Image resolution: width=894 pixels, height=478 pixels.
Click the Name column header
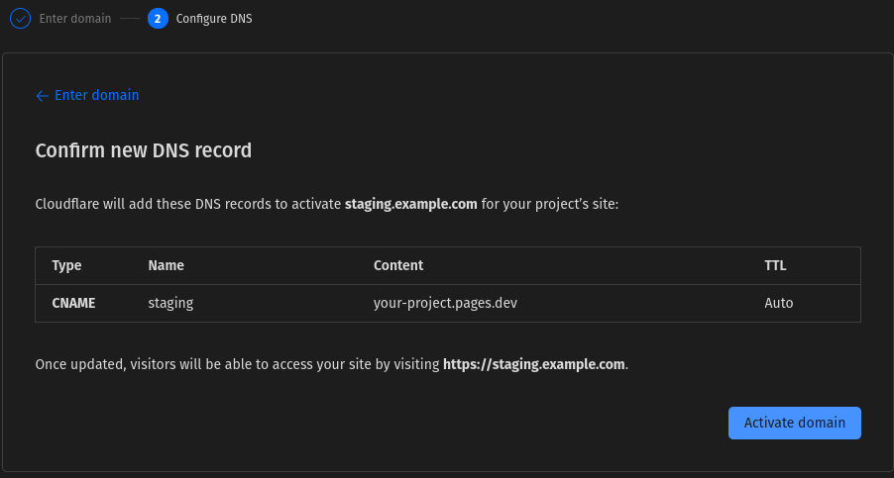[x=166, y=266]
